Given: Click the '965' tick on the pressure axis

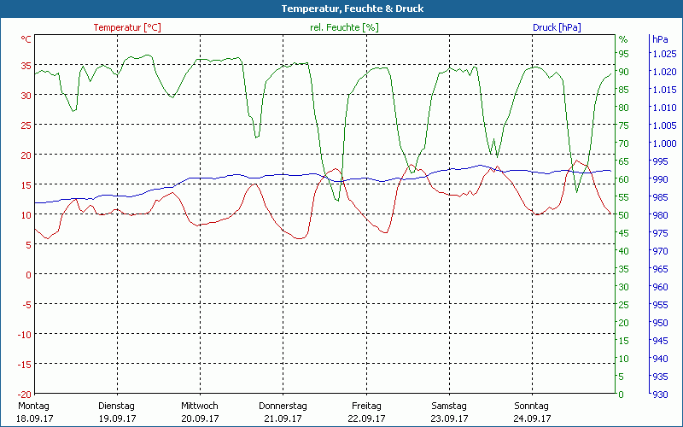Looking at the screenshot, I should 659,269.
